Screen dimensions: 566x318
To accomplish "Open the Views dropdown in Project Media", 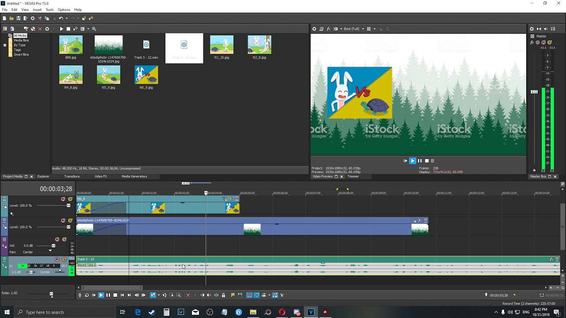I will [88, 29].
